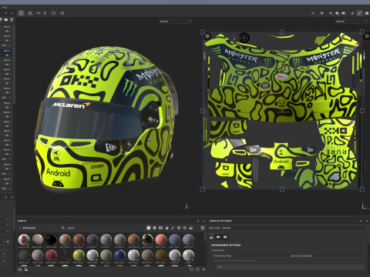Click the Help menu
Screen dimensions: 370x277
tap(5, 7)
